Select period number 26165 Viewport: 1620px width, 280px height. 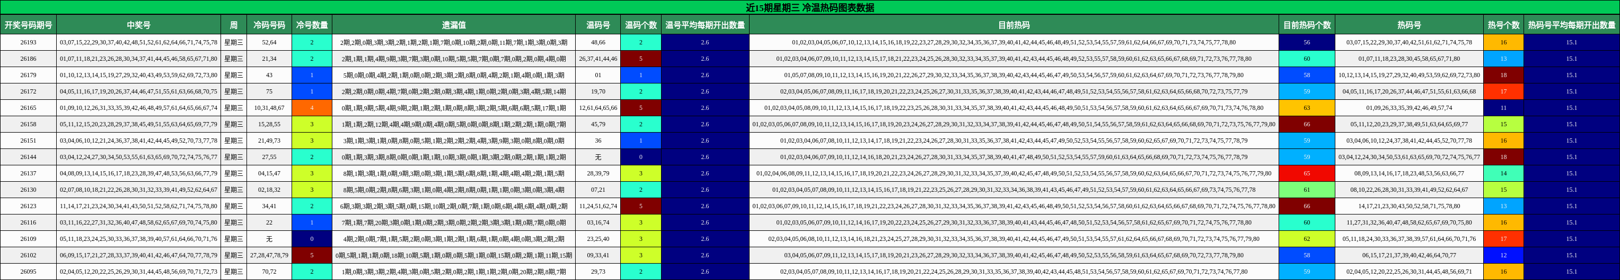(28, 108)
